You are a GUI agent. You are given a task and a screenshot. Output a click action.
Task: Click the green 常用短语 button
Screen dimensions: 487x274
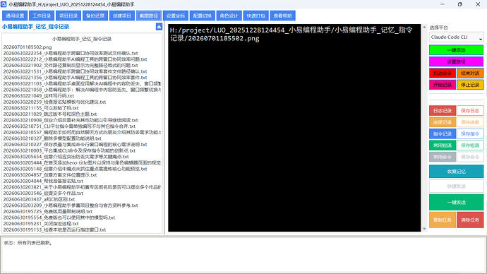coord(443,145)
